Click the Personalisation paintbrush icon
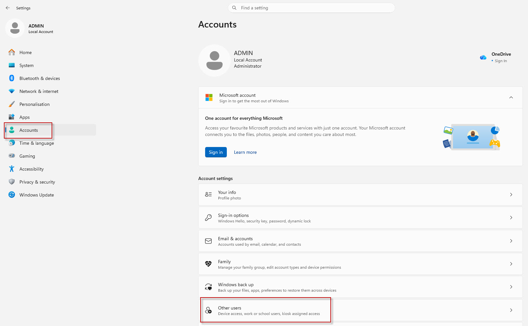The image size is (528, 326). coord(12,104)
